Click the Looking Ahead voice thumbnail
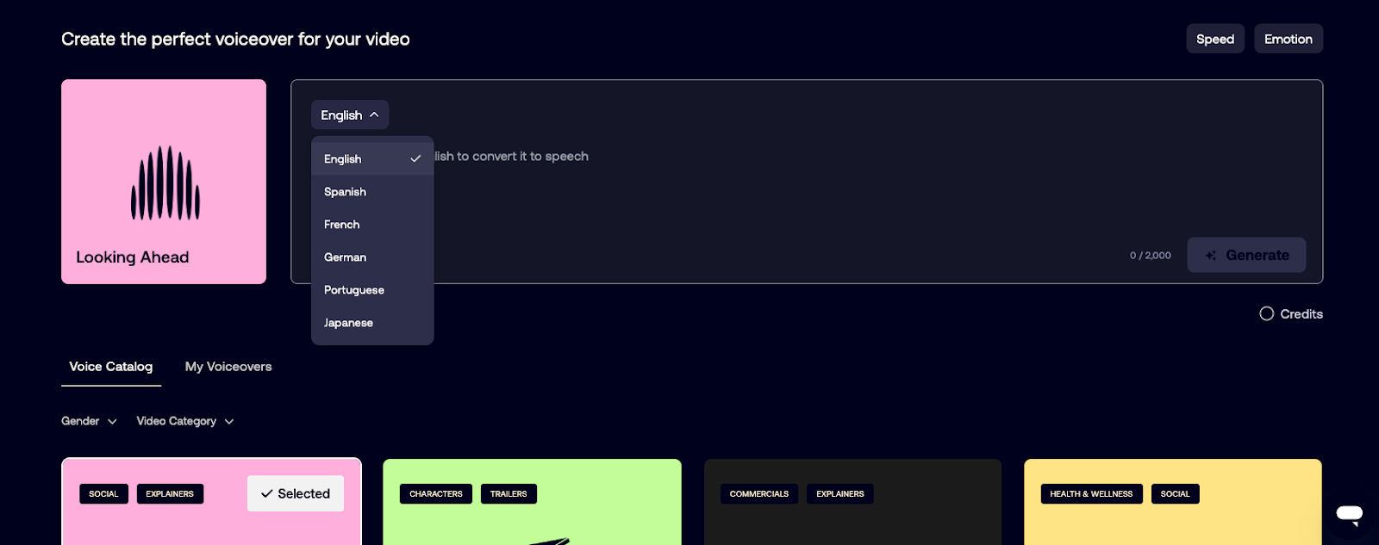1379x545 pixels. (x=164, y=182)
